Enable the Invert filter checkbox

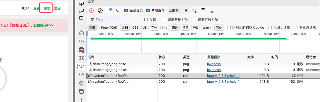[146, 20]
